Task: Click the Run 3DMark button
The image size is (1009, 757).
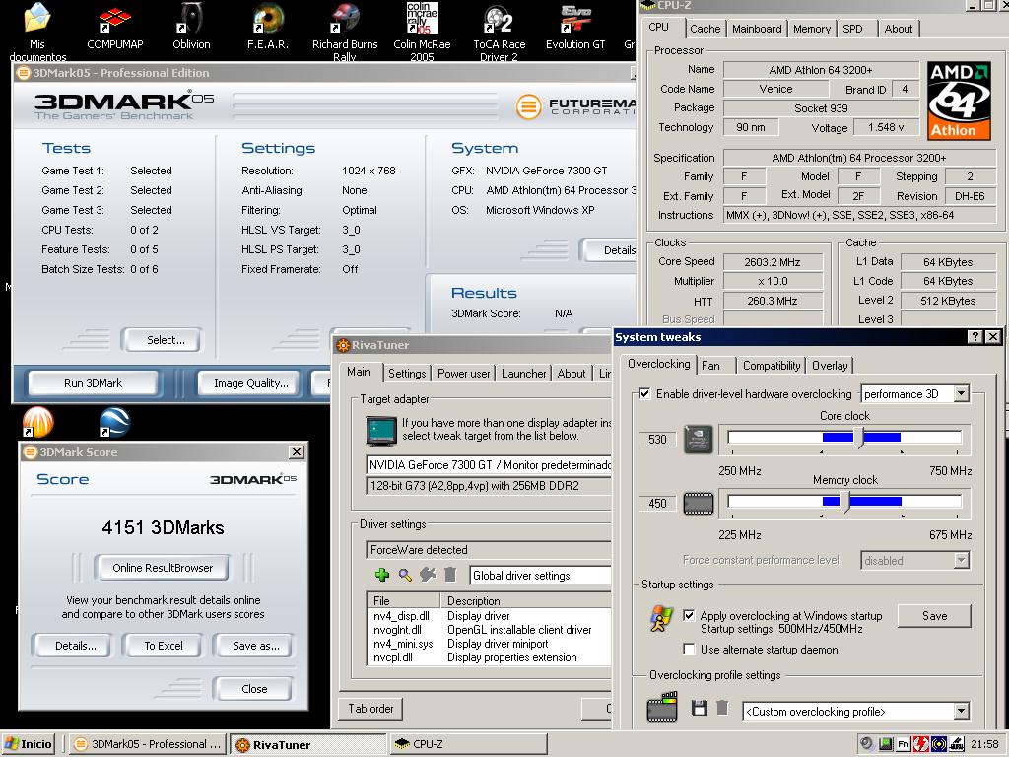Action: click(x=94, y=383)
